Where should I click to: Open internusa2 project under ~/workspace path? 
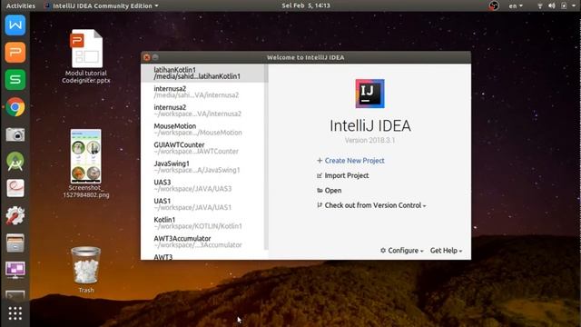pyautogui.click(x=202, y=111)
